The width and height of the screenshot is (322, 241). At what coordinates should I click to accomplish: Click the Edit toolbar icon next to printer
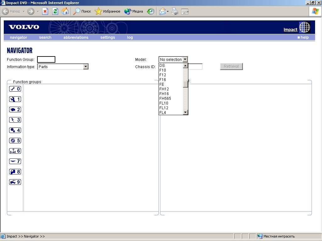(185, 11)
